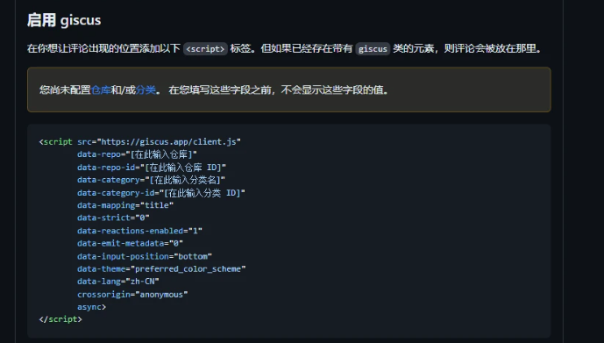Open the 分类 link in the warning box
The height and width of the screenshot is (343, 604).
pyautogui.click(x=146, y=90)
